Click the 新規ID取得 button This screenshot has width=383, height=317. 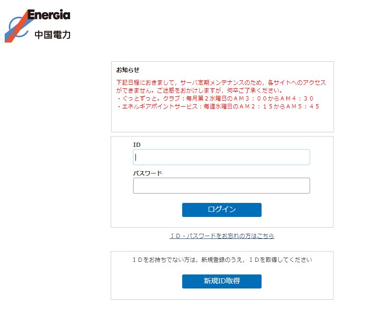pyautogui.click(x=221, y=281)
